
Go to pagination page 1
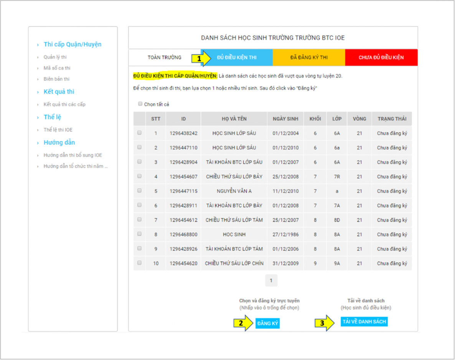tap(271, 281)
